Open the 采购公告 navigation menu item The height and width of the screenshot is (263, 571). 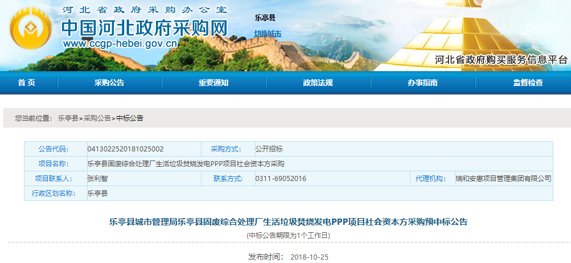click(x=109, y=83)
